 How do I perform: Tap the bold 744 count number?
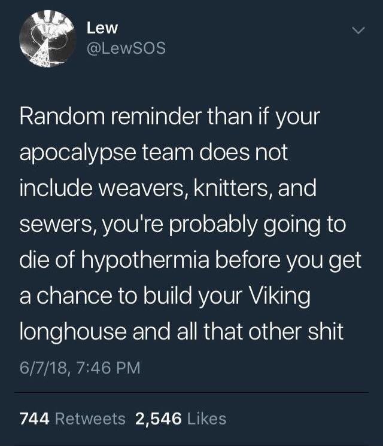coord(35,418)
